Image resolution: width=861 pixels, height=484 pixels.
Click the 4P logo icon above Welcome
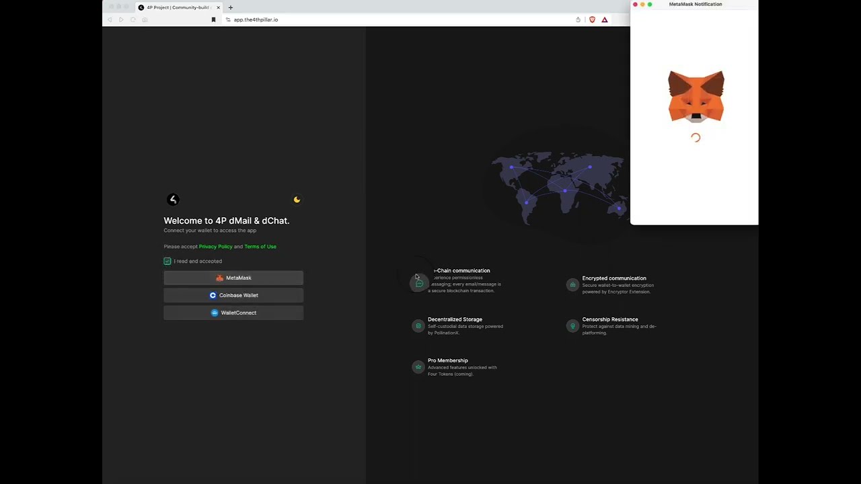tap(173, 200)
